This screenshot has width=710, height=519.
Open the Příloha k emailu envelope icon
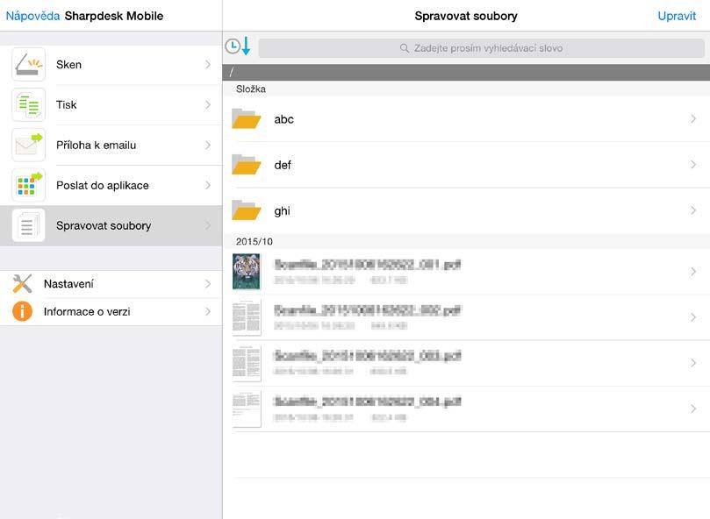click(29, 145)
